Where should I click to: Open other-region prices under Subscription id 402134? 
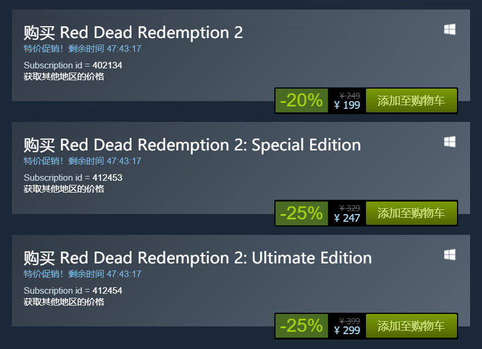point(64,76)
